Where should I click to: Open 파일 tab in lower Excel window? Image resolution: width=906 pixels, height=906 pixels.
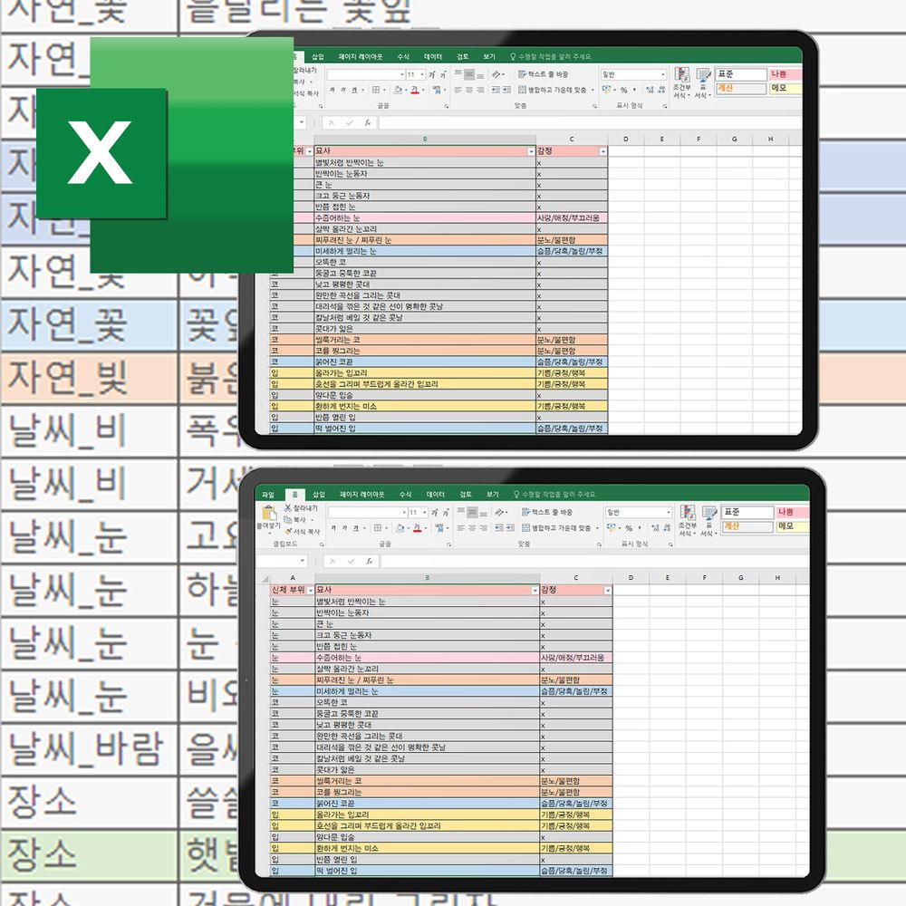267,495
